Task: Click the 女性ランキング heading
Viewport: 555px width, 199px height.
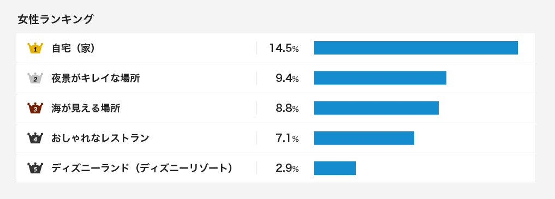Action: pyautogui.click(x=55, y=20)
